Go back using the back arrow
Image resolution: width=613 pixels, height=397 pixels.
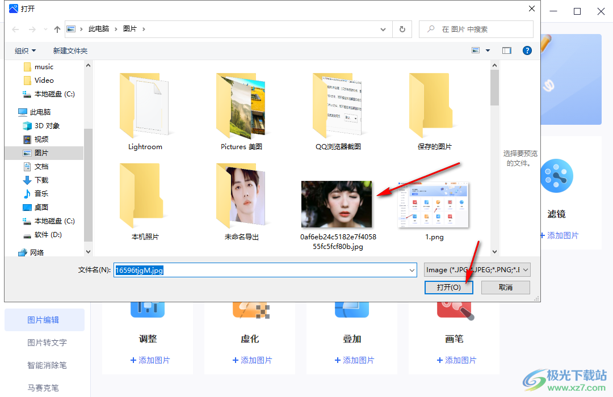(x=16, y=29)
